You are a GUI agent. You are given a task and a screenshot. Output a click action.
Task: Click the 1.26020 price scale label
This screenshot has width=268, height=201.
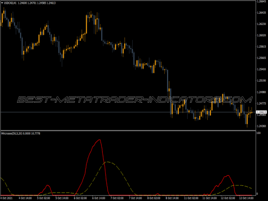click(x=261, y=35)
